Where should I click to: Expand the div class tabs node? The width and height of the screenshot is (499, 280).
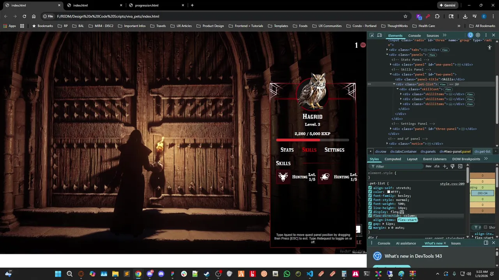[387, 50]
